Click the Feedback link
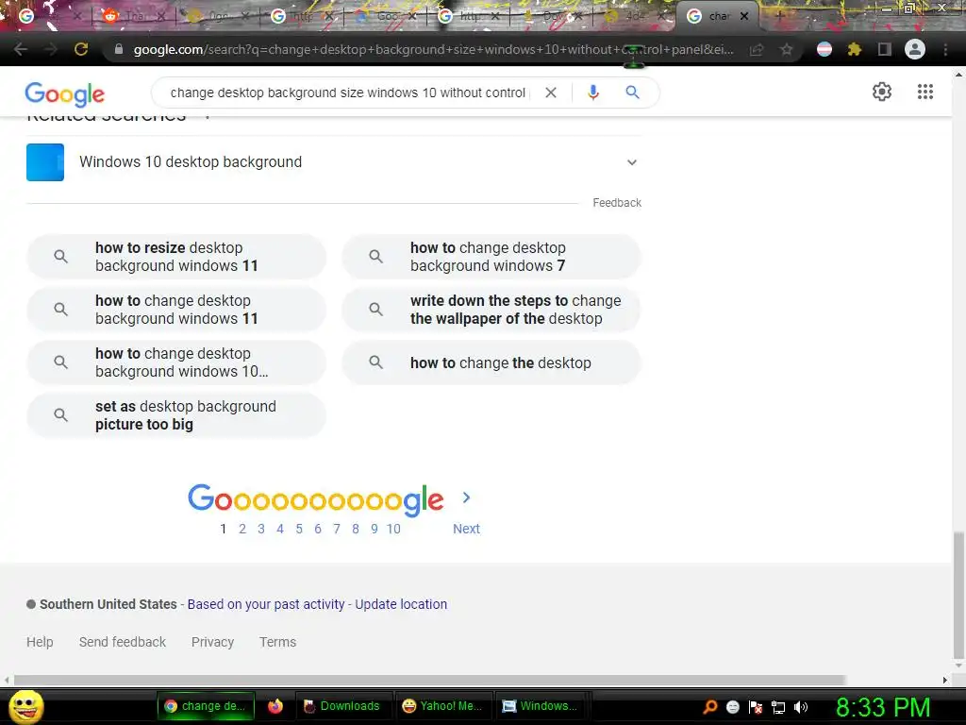Image resolution: width=966 pixels, height=725 pixels. [617, 203]
